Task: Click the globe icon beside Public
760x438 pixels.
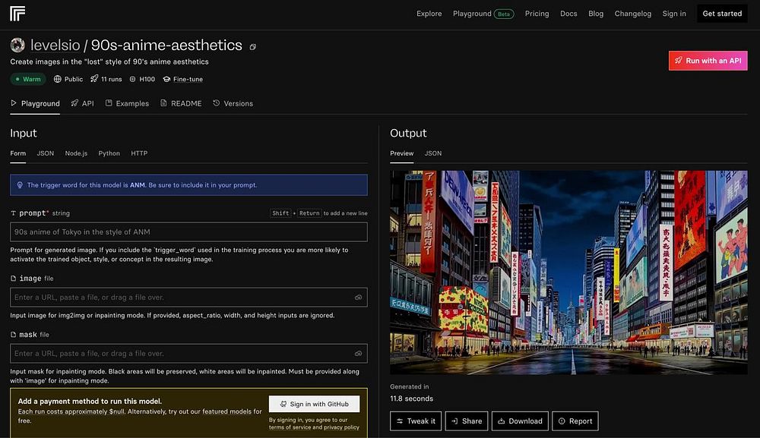Action: pyautogui.click(x=57, y=79)
